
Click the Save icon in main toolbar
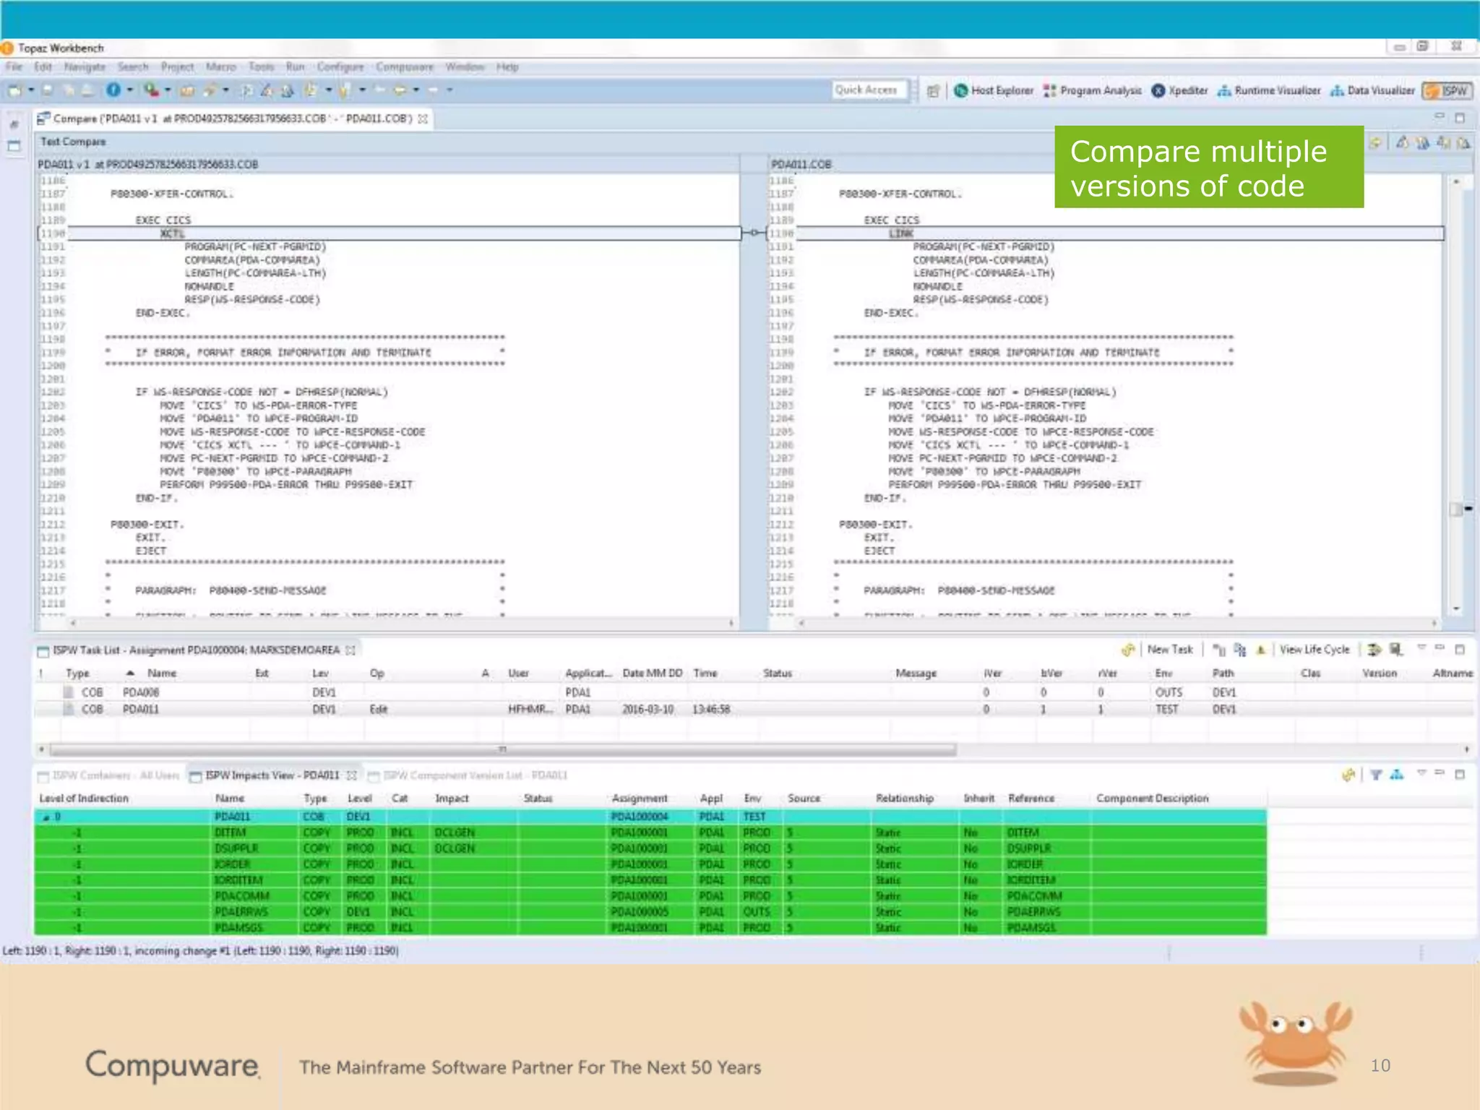tap(48, 90)
